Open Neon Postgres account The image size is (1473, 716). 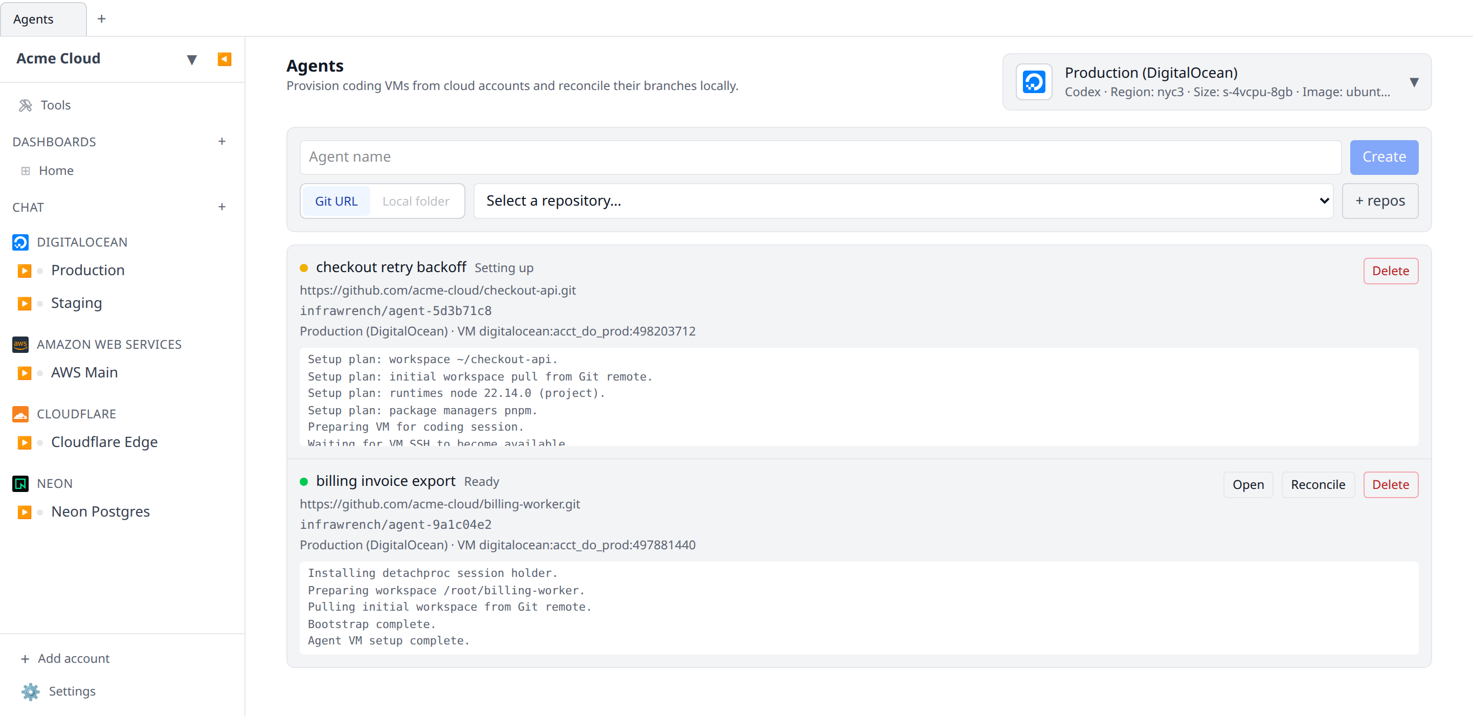101,512
